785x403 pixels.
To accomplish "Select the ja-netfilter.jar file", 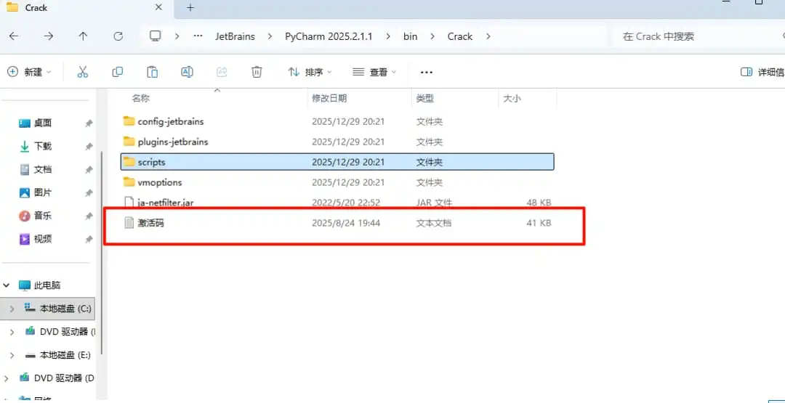I will point(337,203).
